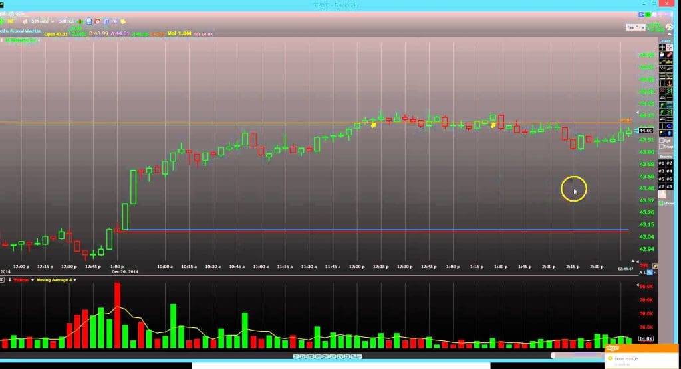The height and width of the screenshot is (369, 681).
Task: Select the single vertical line tool
Action: (662, 125)
